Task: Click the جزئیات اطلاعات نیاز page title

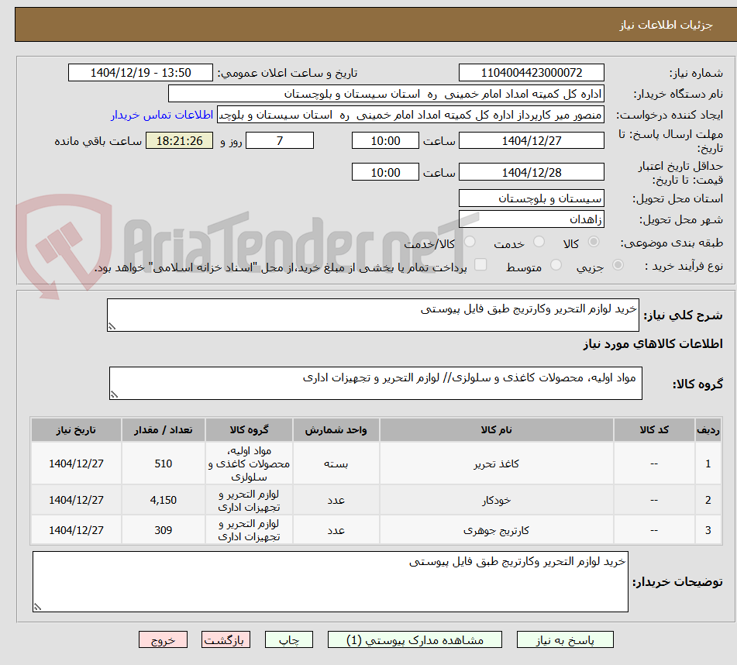Action: click(x=666, y=25)
